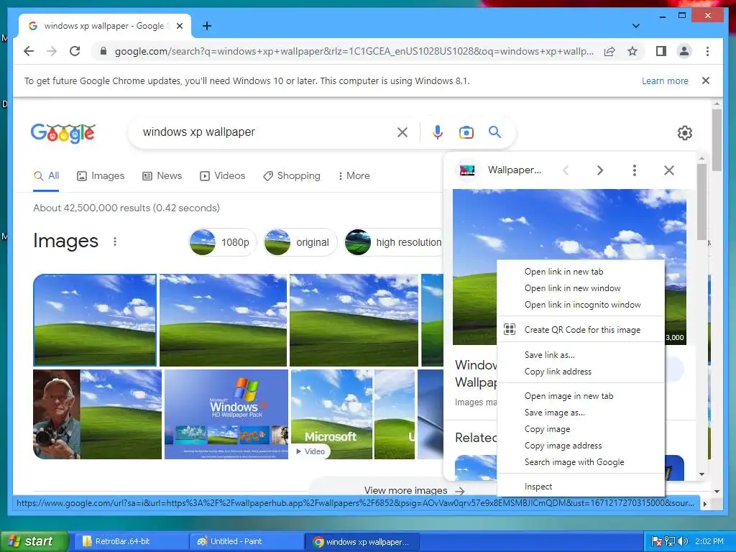Open Google quick settings gear
736x552 pixels.
click(685, 133)
